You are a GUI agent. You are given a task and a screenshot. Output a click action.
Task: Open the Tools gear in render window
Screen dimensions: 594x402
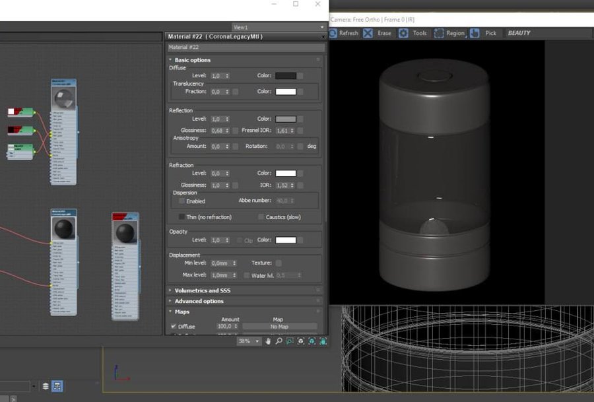413,34
